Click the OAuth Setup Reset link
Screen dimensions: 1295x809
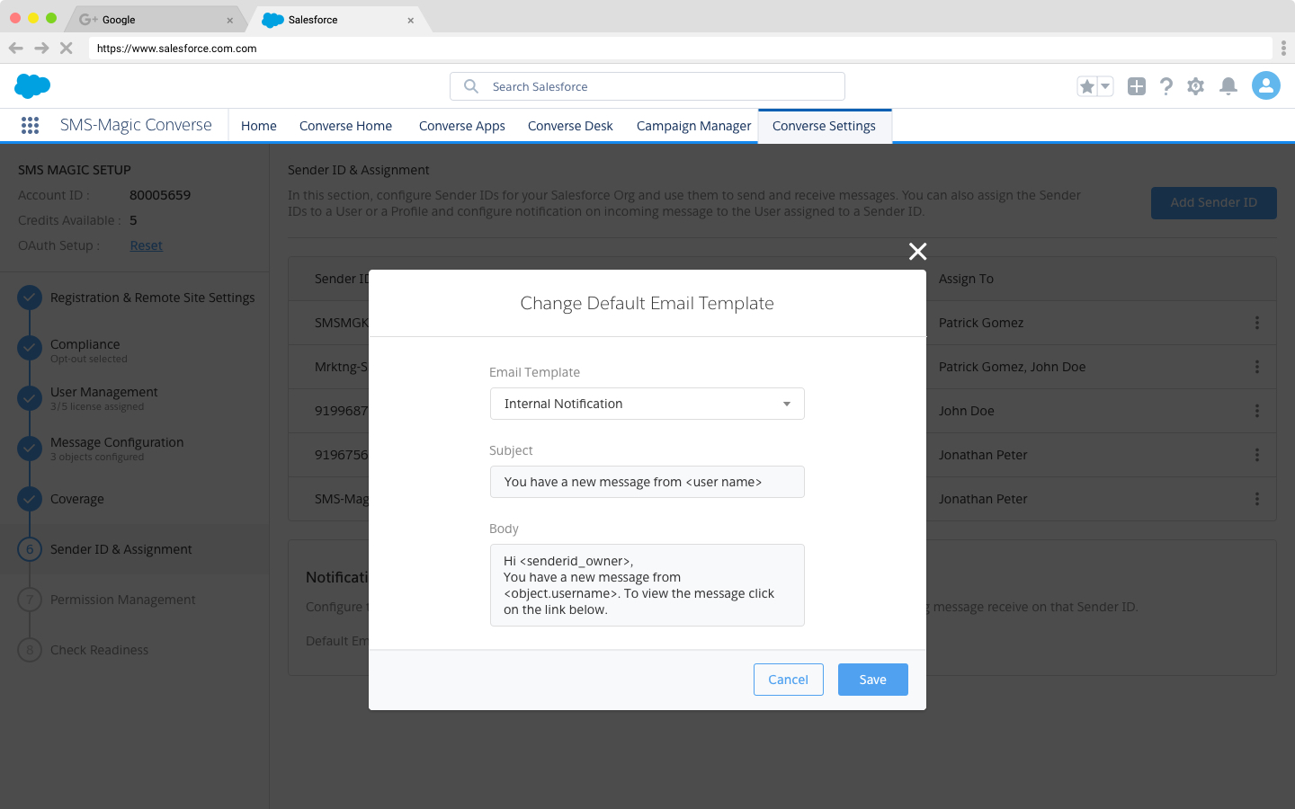pos(146,245)
